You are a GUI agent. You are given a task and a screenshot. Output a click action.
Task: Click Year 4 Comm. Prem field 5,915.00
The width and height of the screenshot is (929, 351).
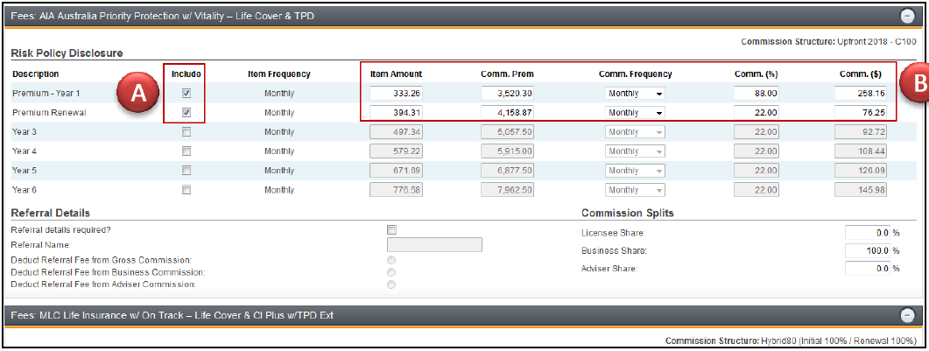tap(507, 151)
